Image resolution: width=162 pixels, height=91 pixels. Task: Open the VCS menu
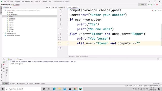tap(40, 2)
